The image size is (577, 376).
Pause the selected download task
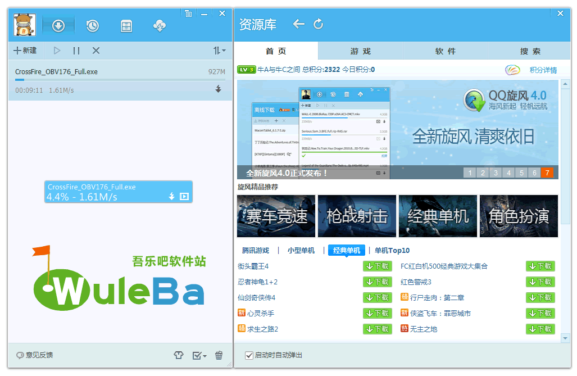click(76, 51)
